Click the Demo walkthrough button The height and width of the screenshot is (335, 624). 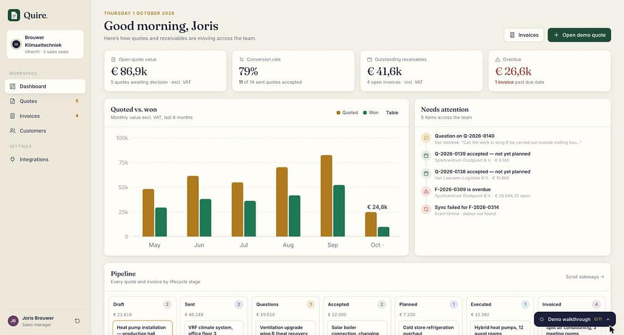575,319
